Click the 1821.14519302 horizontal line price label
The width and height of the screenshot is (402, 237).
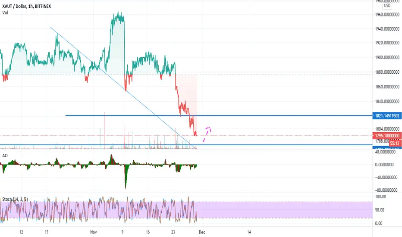coord(387,116)
